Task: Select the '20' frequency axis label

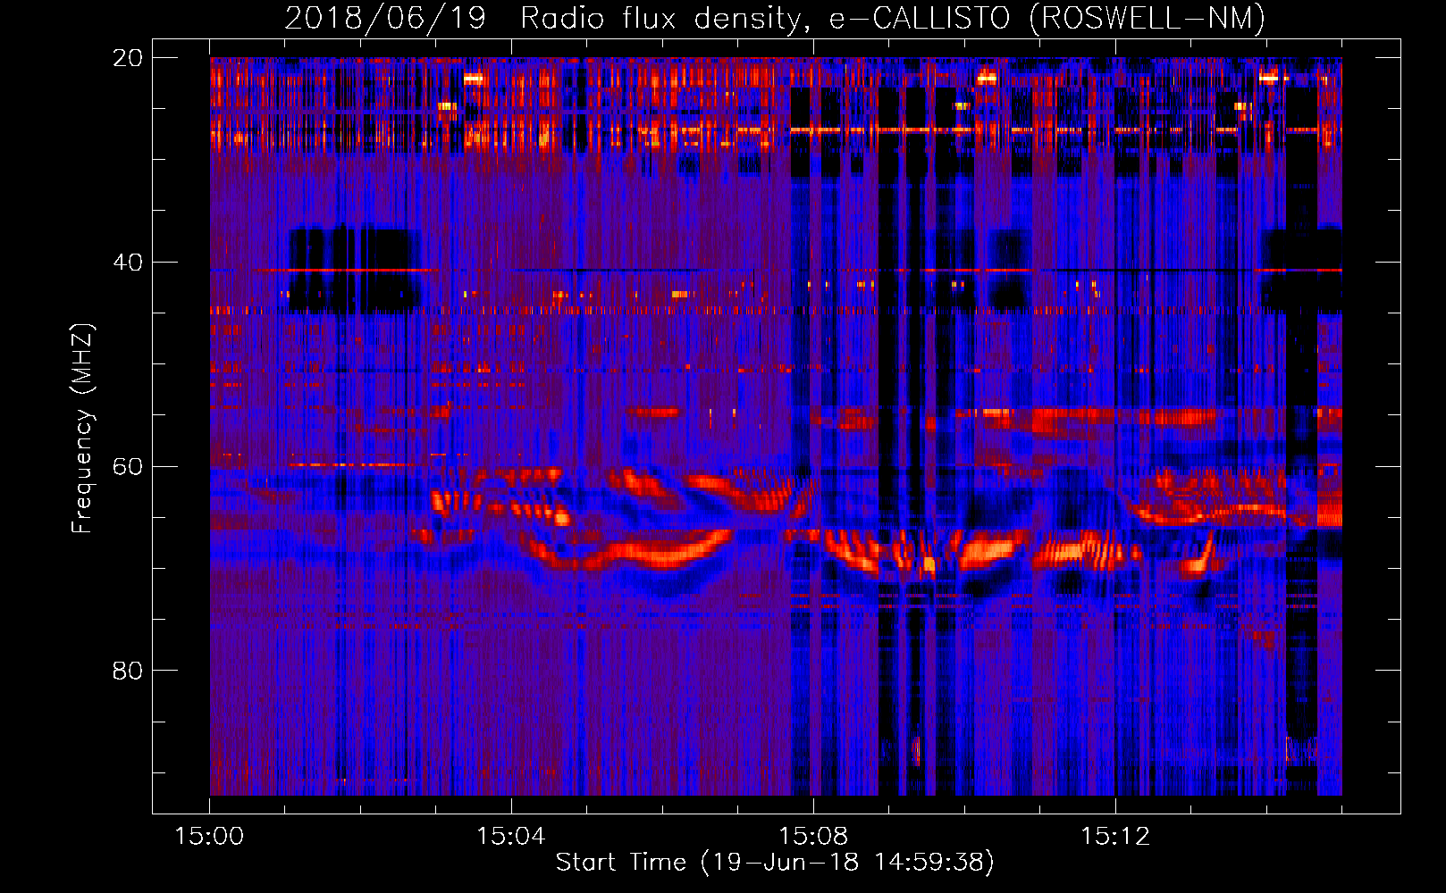Action: pyautogui.click(x=127, y=58)
